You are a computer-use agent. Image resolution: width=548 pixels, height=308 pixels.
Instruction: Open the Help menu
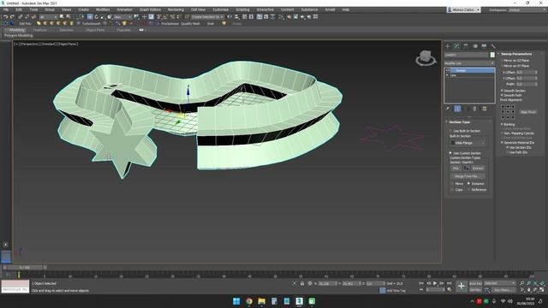click(346, 9)
